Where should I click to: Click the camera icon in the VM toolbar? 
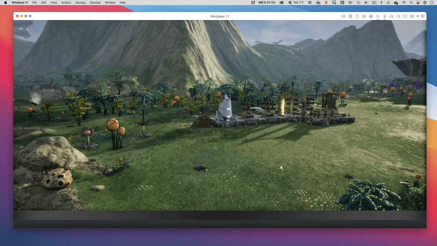pyautogui.click(x=398, y=16)
